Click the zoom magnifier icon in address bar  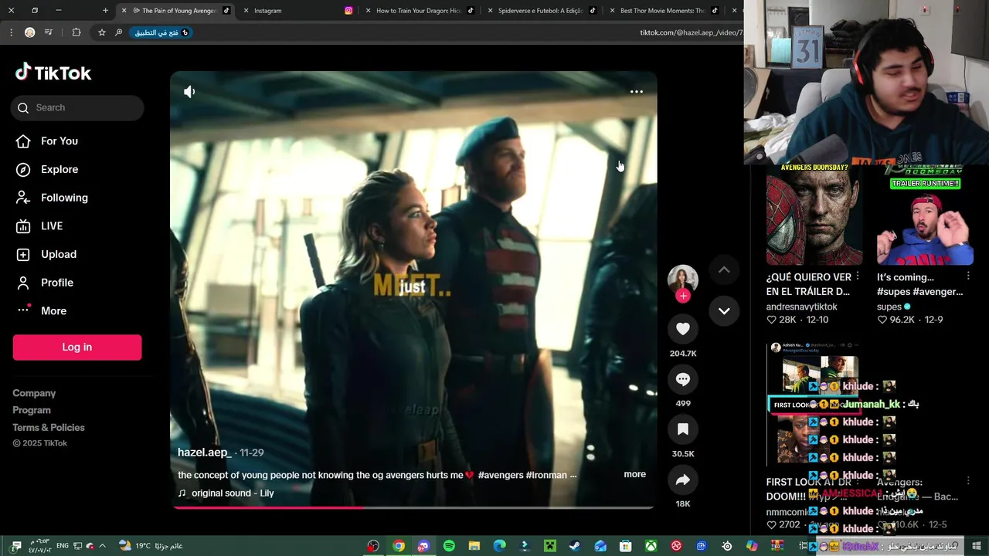118,32
